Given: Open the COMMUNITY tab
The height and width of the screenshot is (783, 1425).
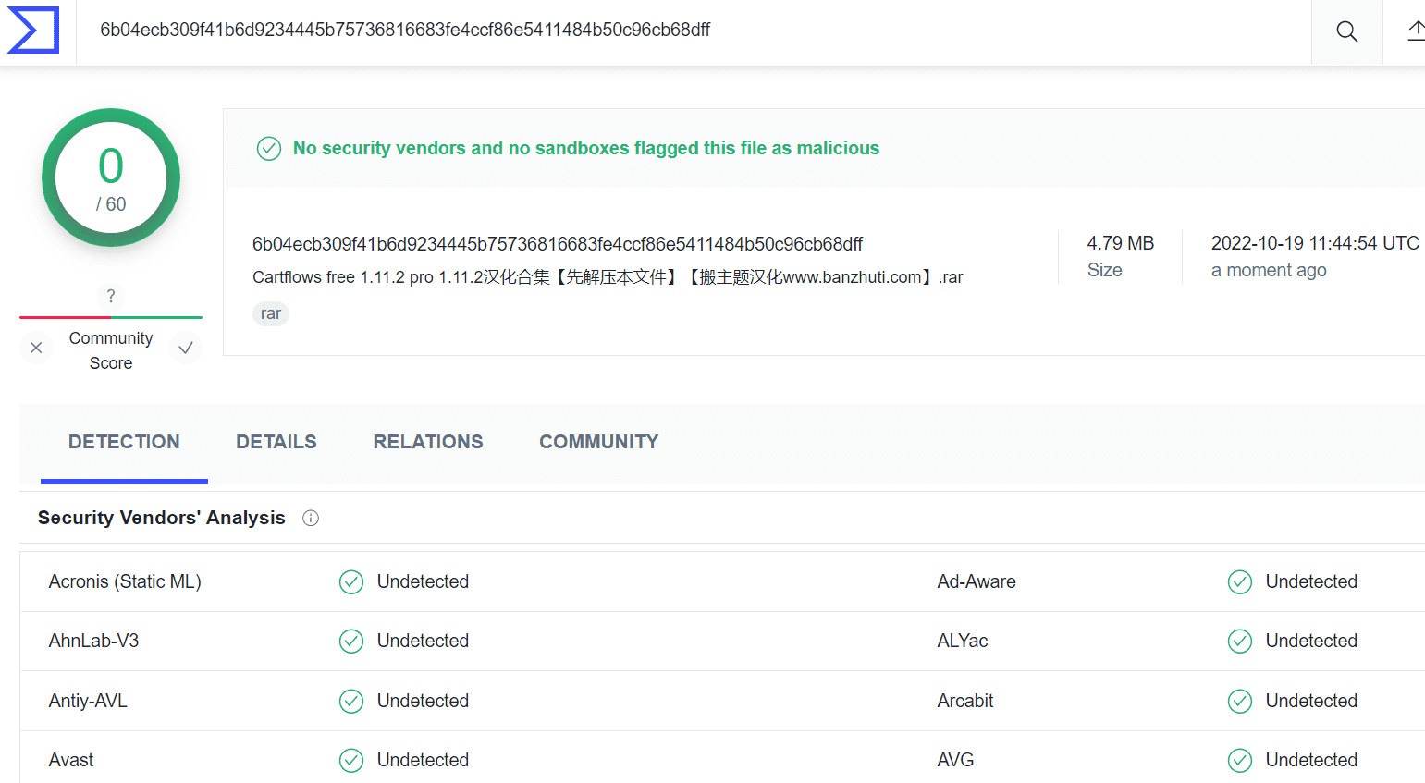Looking at the screenshot, I should 599,442.
